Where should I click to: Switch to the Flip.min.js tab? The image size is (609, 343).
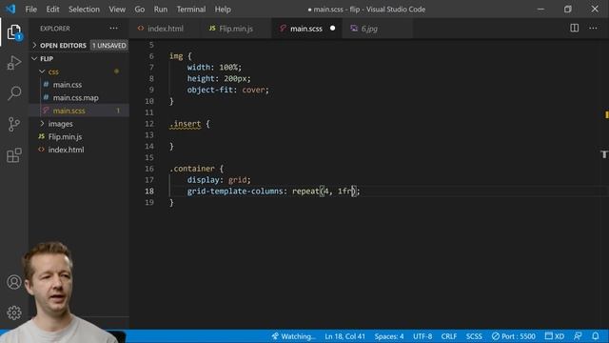[235, 29]
